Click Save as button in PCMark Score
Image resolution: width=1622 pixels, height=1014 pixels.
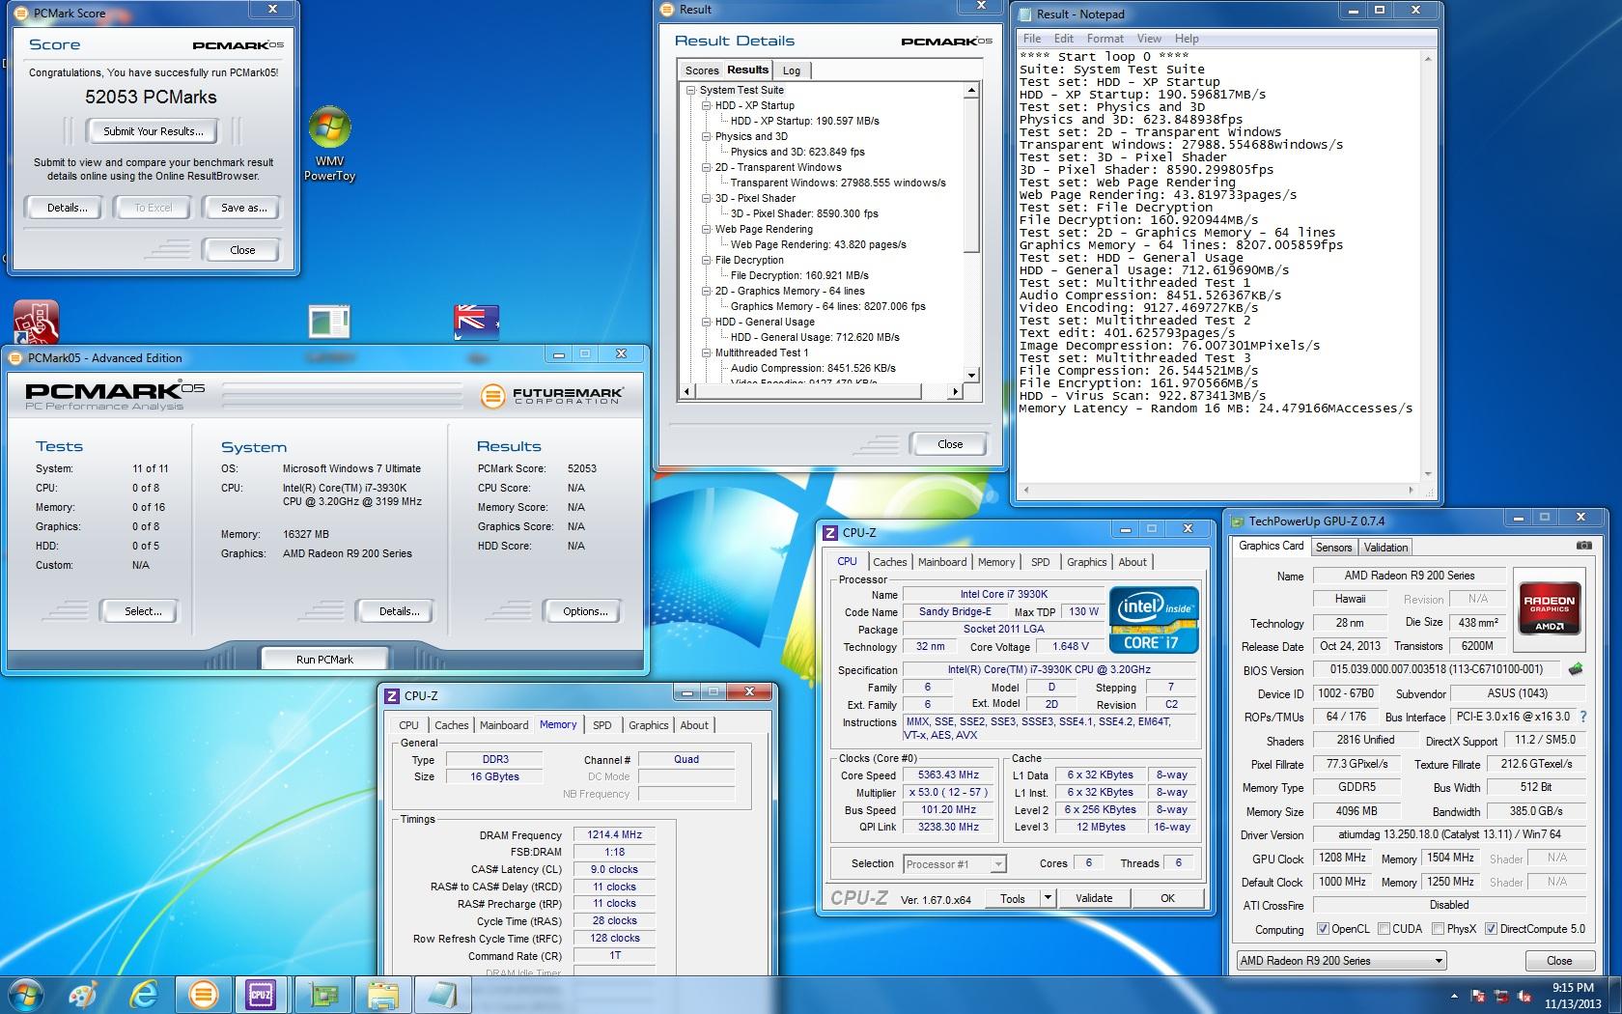click(244, 208)
